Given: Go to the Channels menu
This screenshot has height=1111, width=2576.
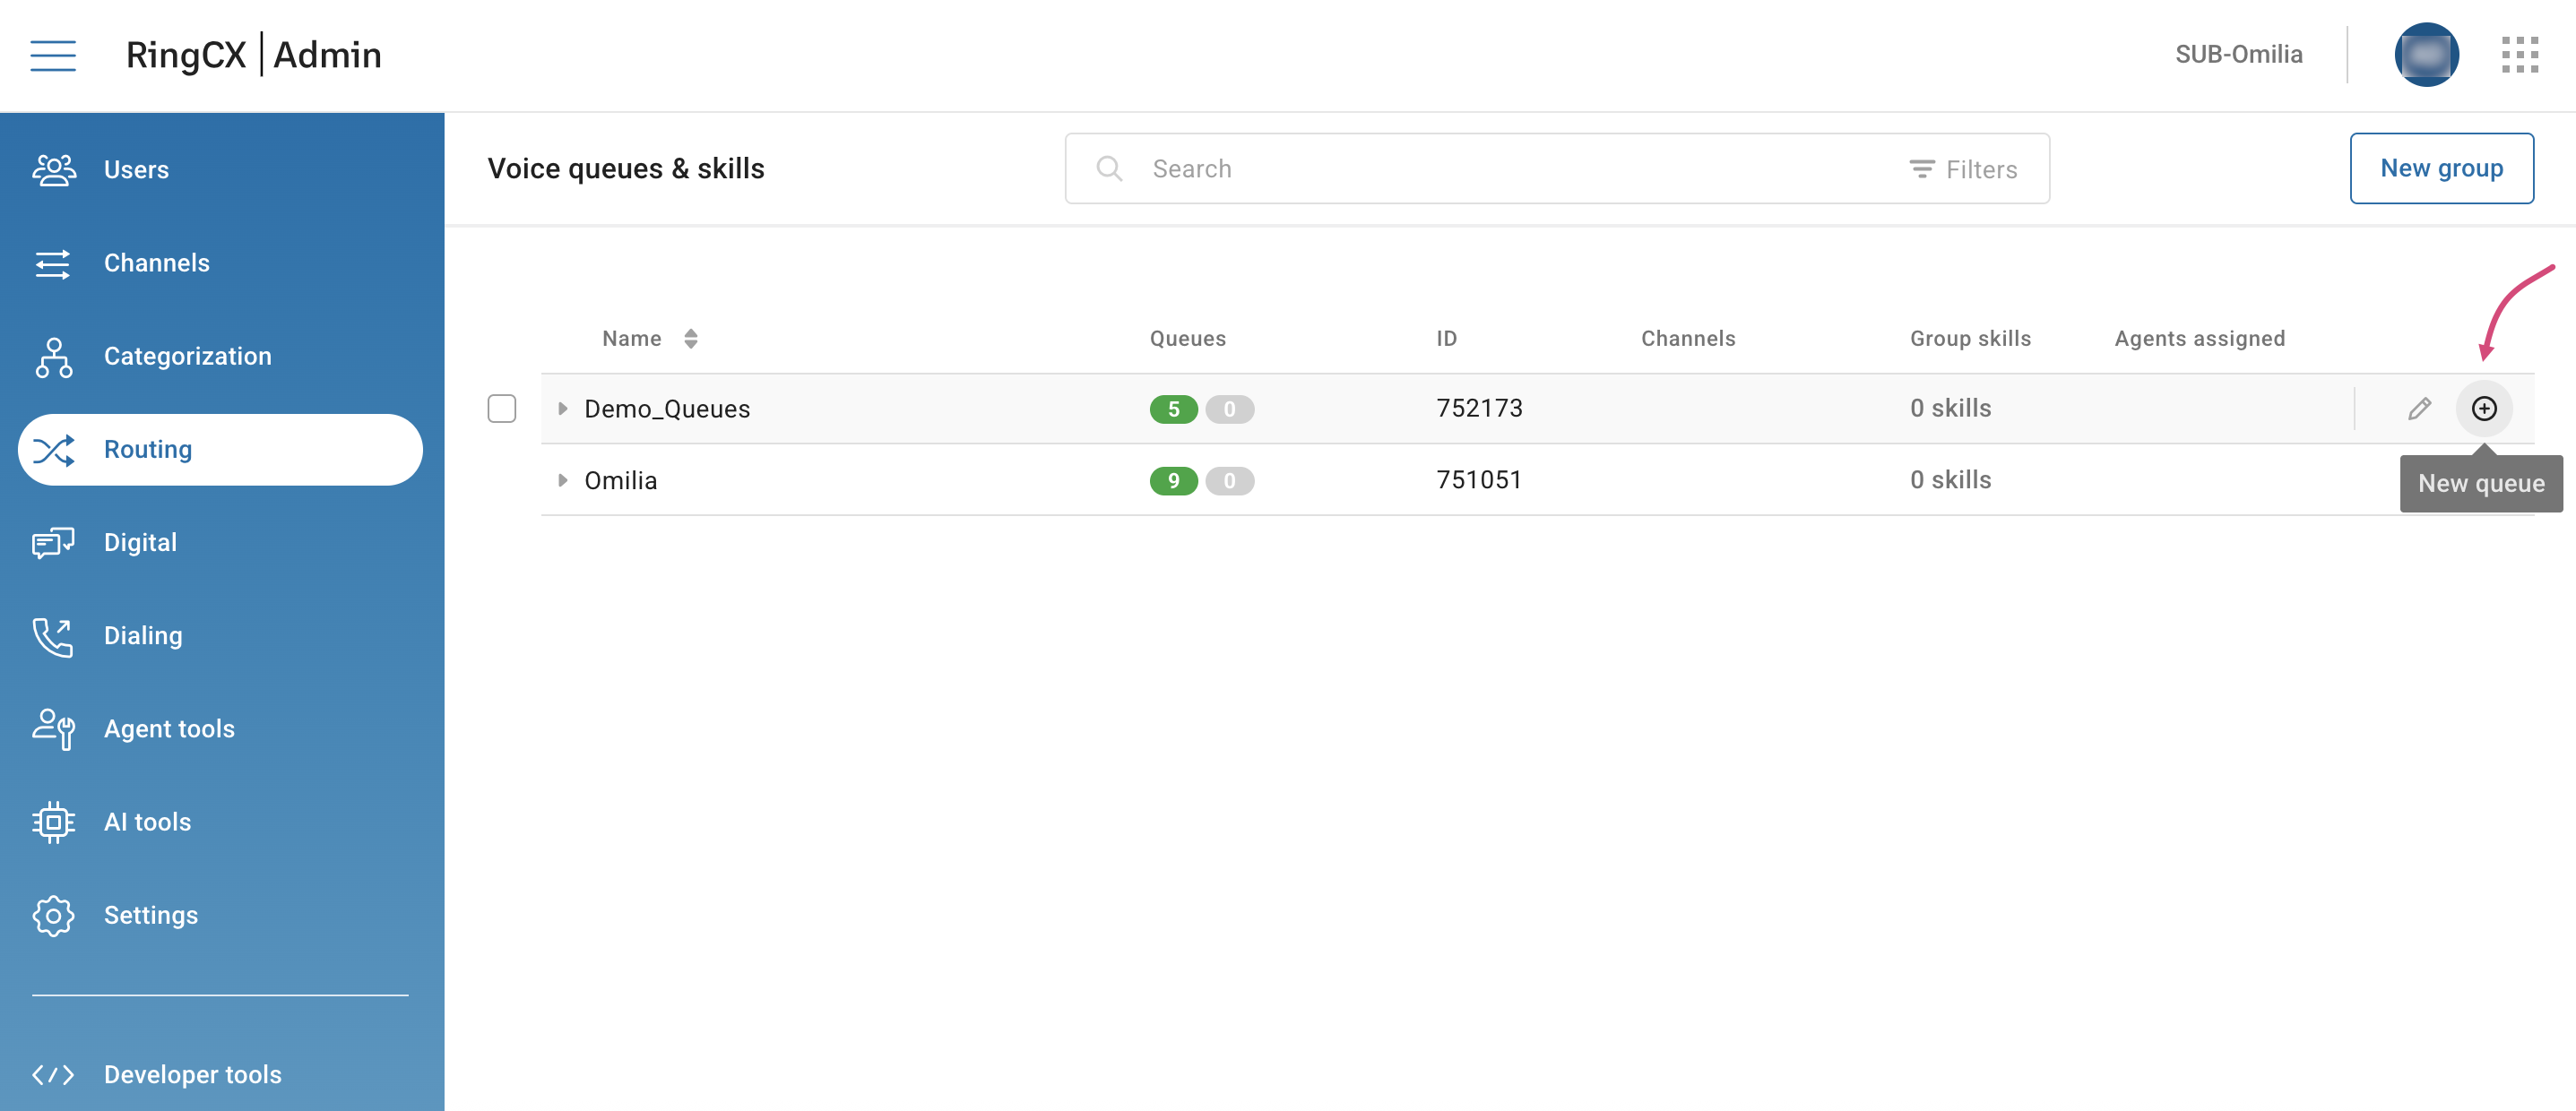Looking at the screenshot, I should [156, 263].
